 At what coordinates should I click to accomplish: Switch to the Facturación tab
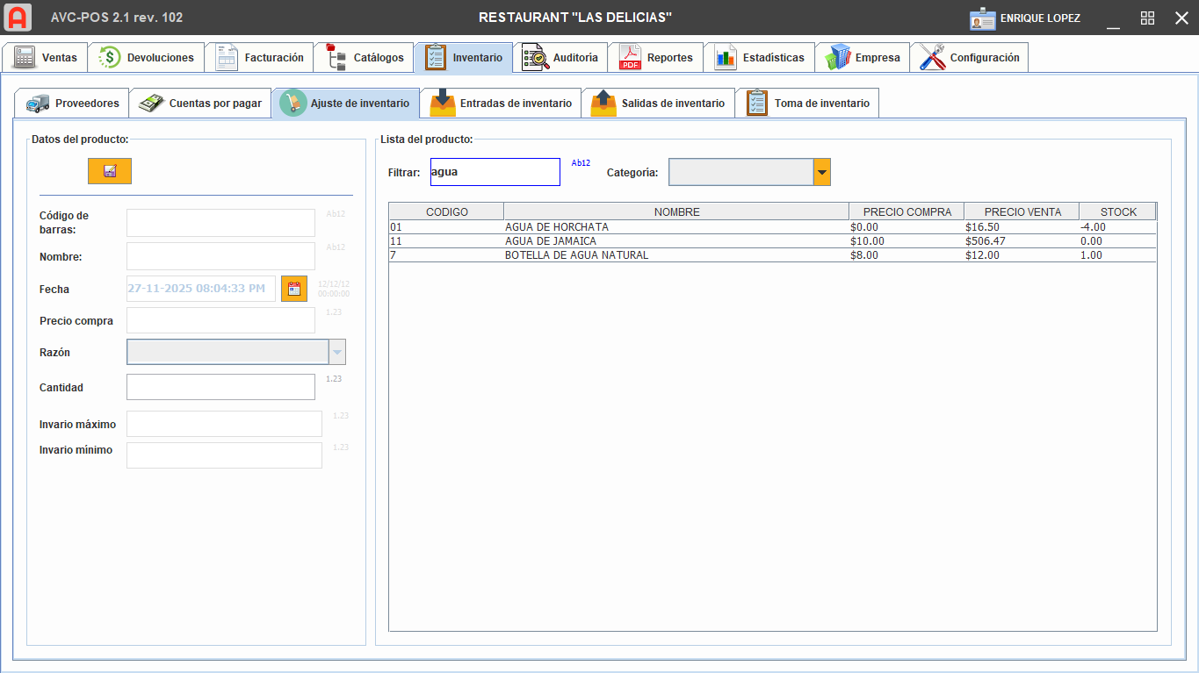(x=260, y=56)
